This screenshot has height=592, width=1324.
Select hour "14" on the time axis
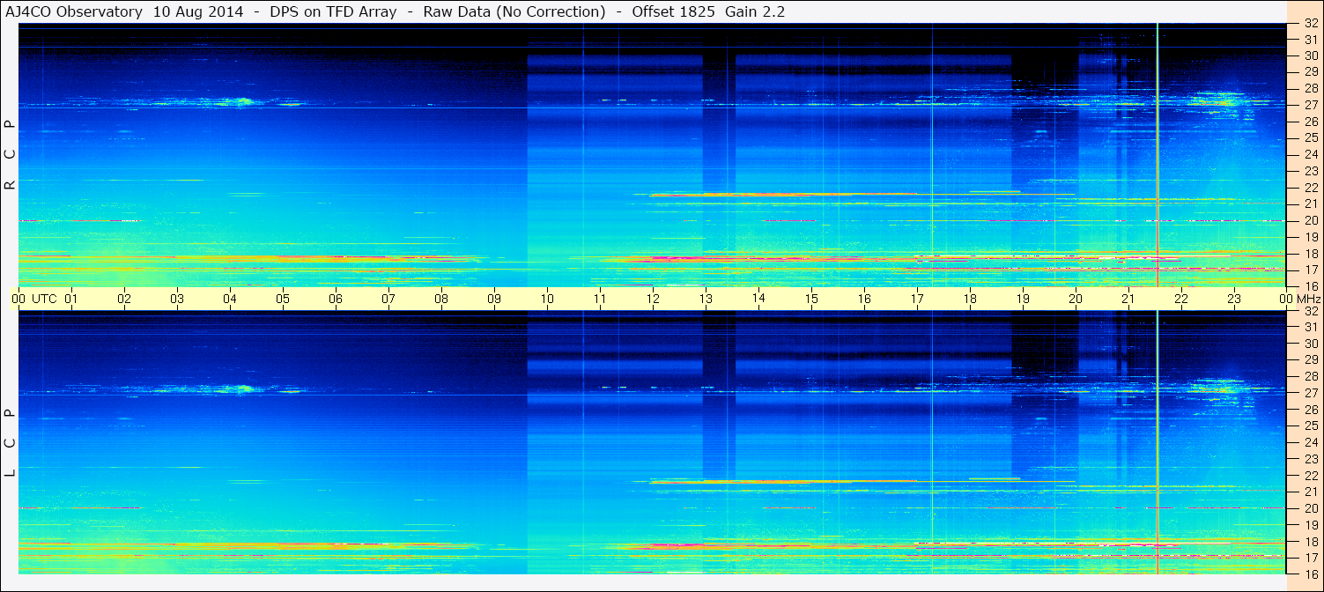(758, 299)
